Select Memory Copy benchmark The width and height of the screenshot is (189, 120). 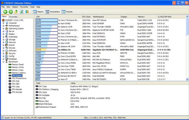click(x=18, y=70)
